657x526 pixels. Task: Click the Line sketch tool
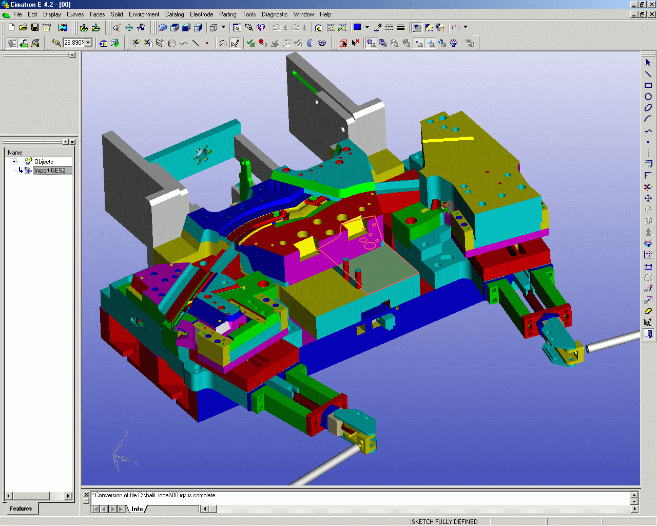(x=648, y=74)
